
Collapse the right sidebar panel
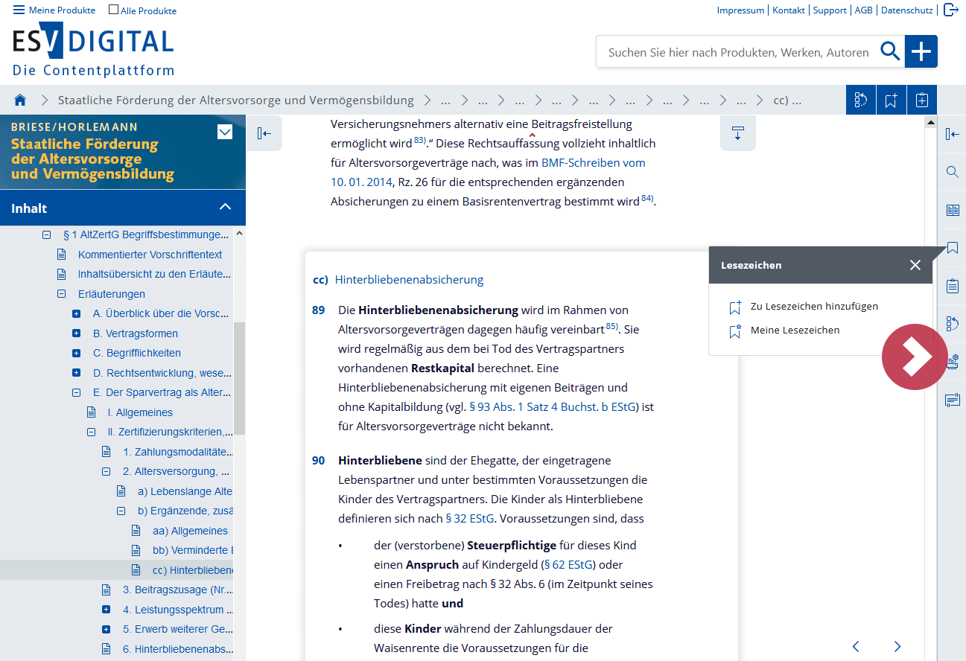point(952,134)
